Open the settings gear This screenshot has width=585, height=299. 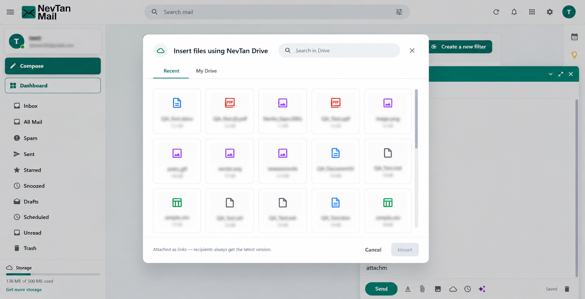click(x=550, y=12)
